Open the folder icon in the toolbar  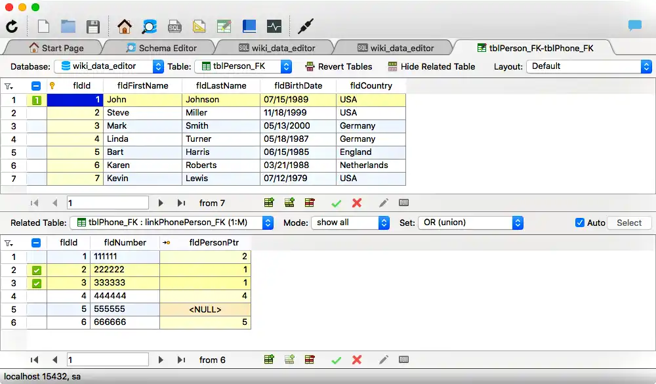pyautogui.click(x=68, y=26)
